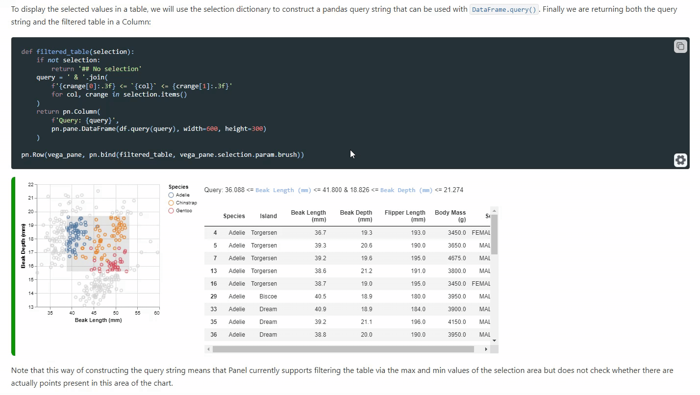The image size is (700, 395).
Task: Click row index 36 in the table
Action: 214,335
